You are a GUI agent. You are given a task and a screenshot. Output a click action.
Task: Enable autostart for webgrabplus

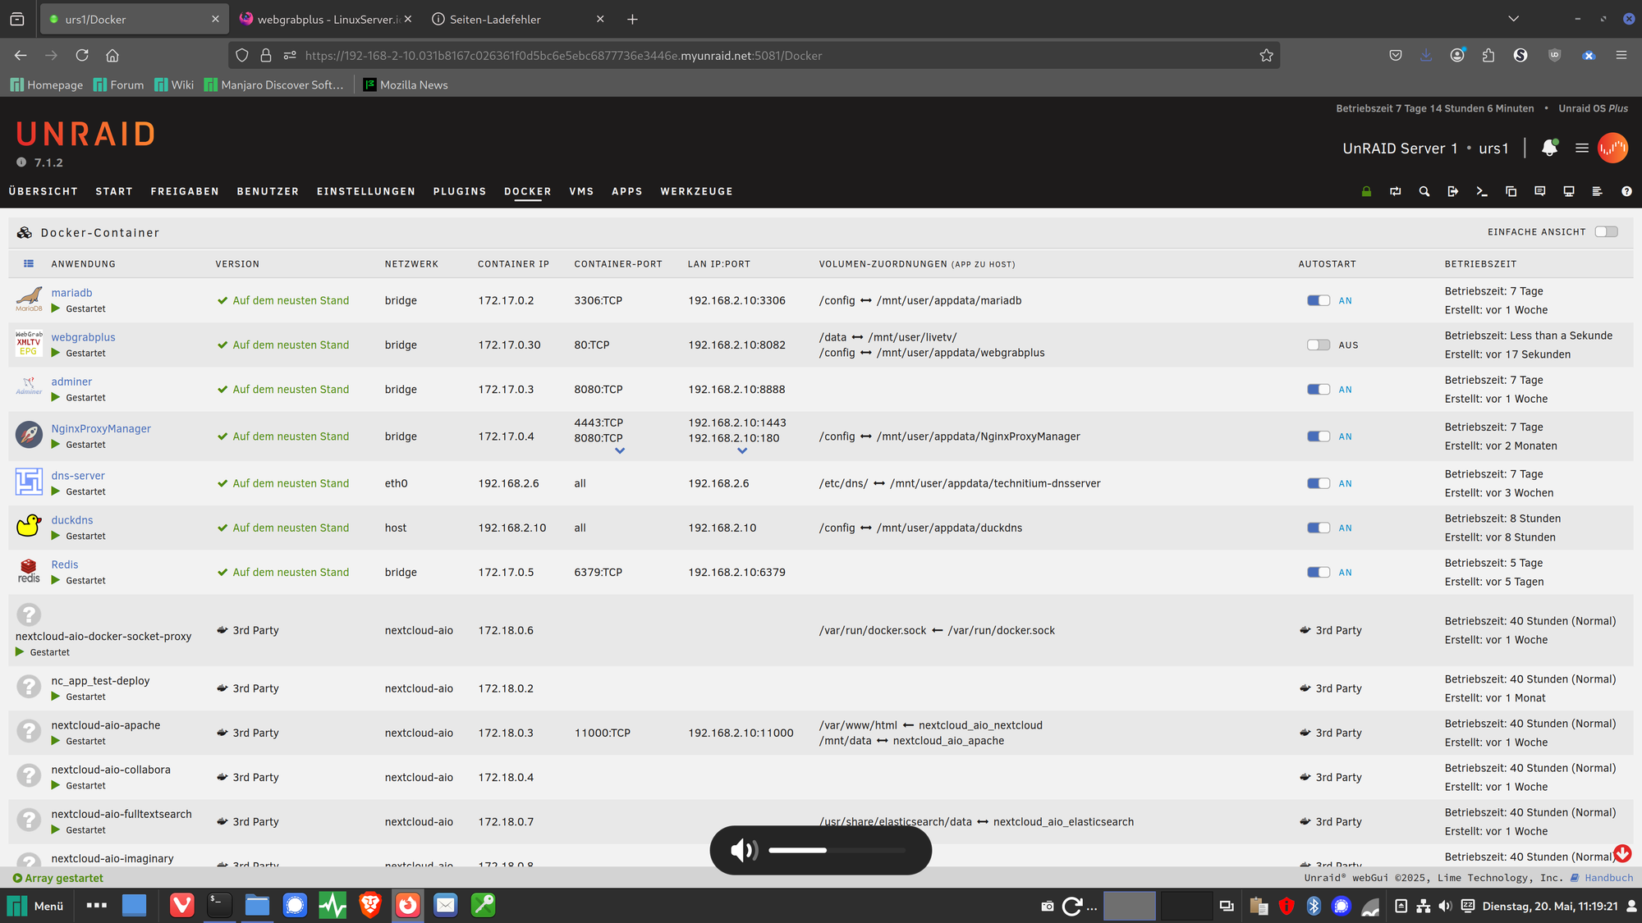[1319, 345]
